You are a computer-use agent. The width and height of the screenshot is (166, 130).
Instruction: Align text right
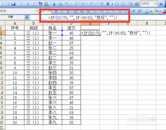(88, 11)
